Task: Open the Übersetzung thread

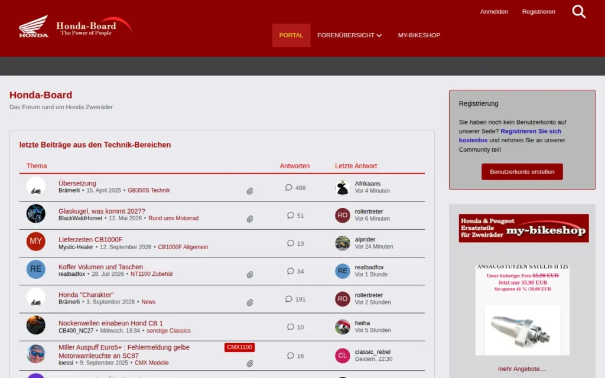Action: point(77,183)
